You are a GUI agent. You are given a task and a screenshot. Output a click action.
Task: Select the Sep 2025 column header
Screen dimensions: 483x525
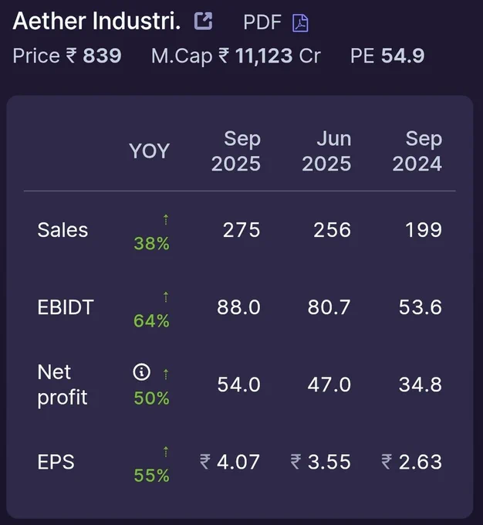236,151
